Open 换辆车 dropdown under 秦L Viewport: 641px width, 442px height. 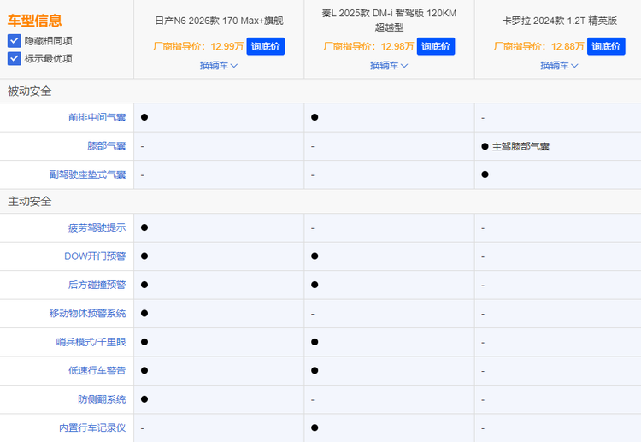point(389,65)
